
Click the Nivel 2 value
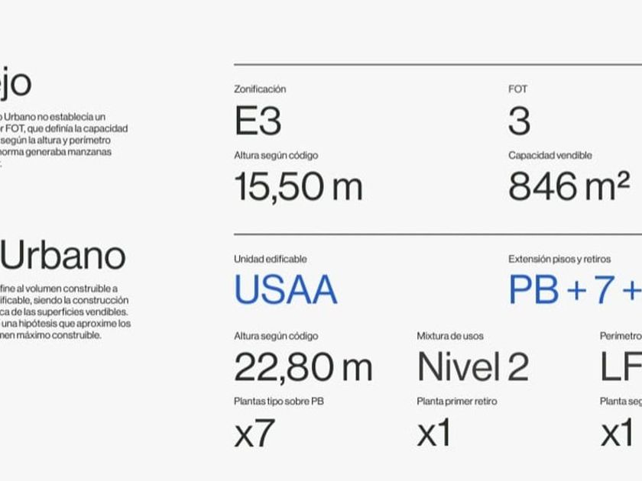click(472, 368)
